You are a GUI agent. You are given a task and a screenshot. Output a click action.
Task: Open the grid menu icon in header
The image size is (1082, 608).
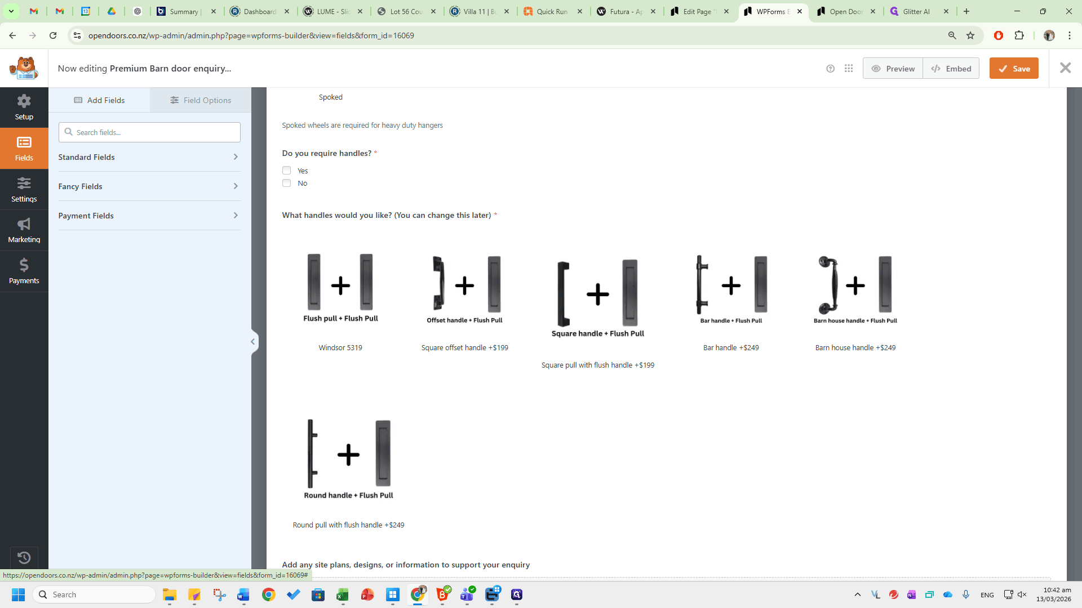coord(849,69)
